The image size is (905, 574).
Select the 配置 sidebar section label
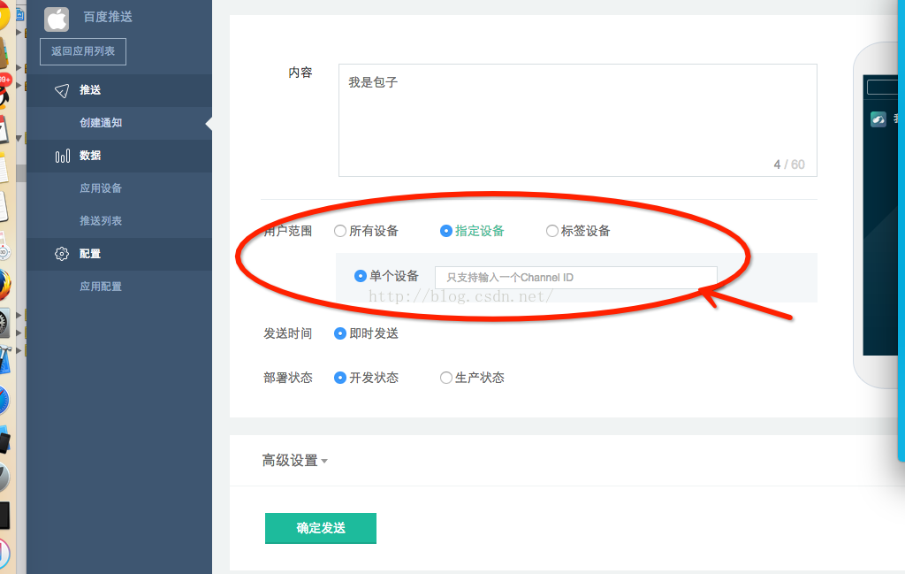click(x=90, y=254)
